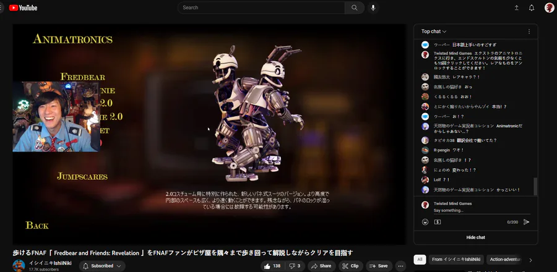Image resolution: width=557 pixels, height=272 pixels.
Task: Click the Animatronics heading in video
Action: tap(73, 39)
